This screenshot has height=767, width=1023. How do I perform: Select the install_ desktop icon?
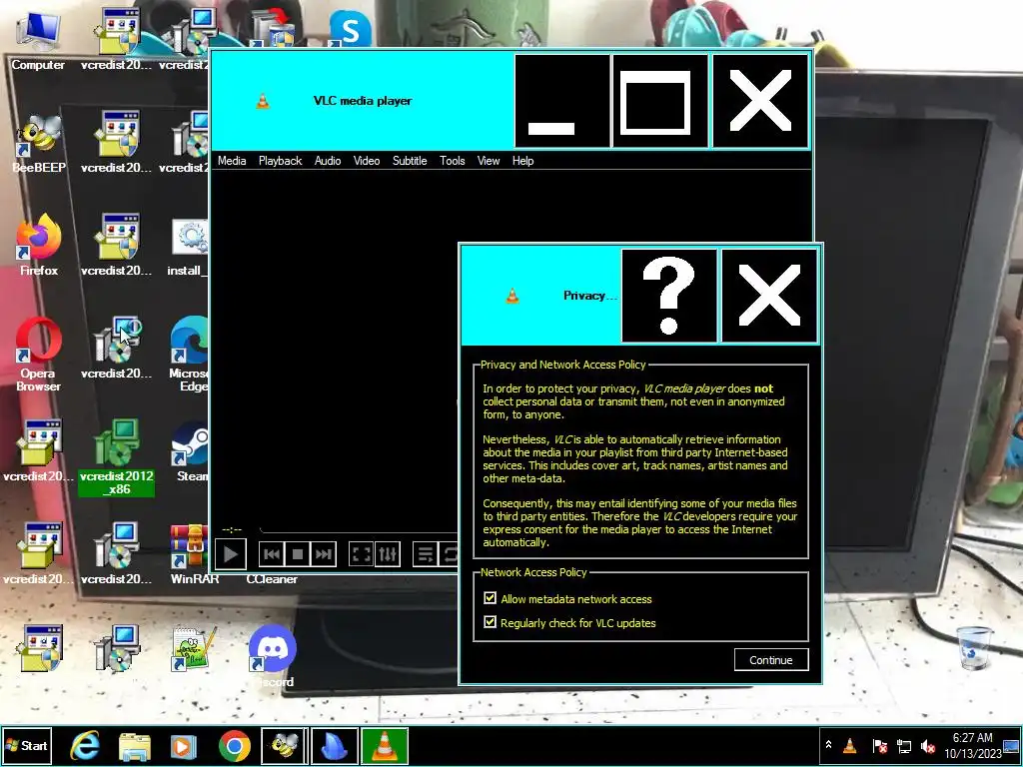(x=189, y=247)
